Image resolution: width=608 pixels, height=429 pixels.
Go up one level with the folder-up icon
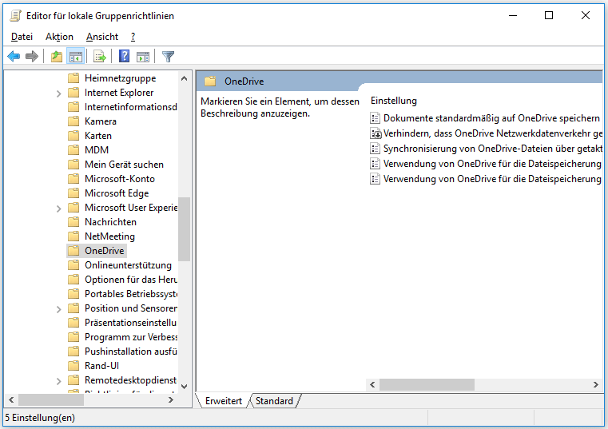(x=57, y=57)
